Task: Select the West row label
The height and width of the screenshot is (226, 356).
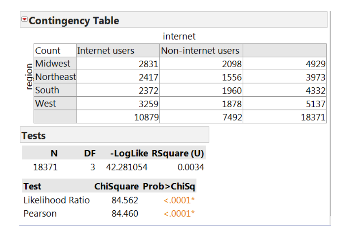Action: [x=55, y=104]
